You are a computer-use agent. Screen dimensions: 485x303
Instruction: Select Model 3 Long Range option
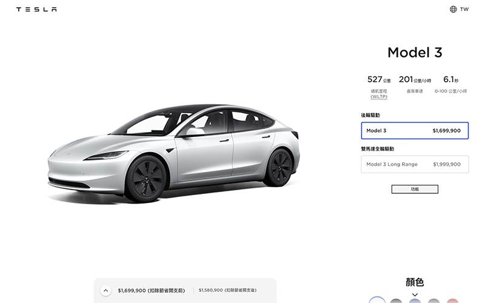(415, 164)
